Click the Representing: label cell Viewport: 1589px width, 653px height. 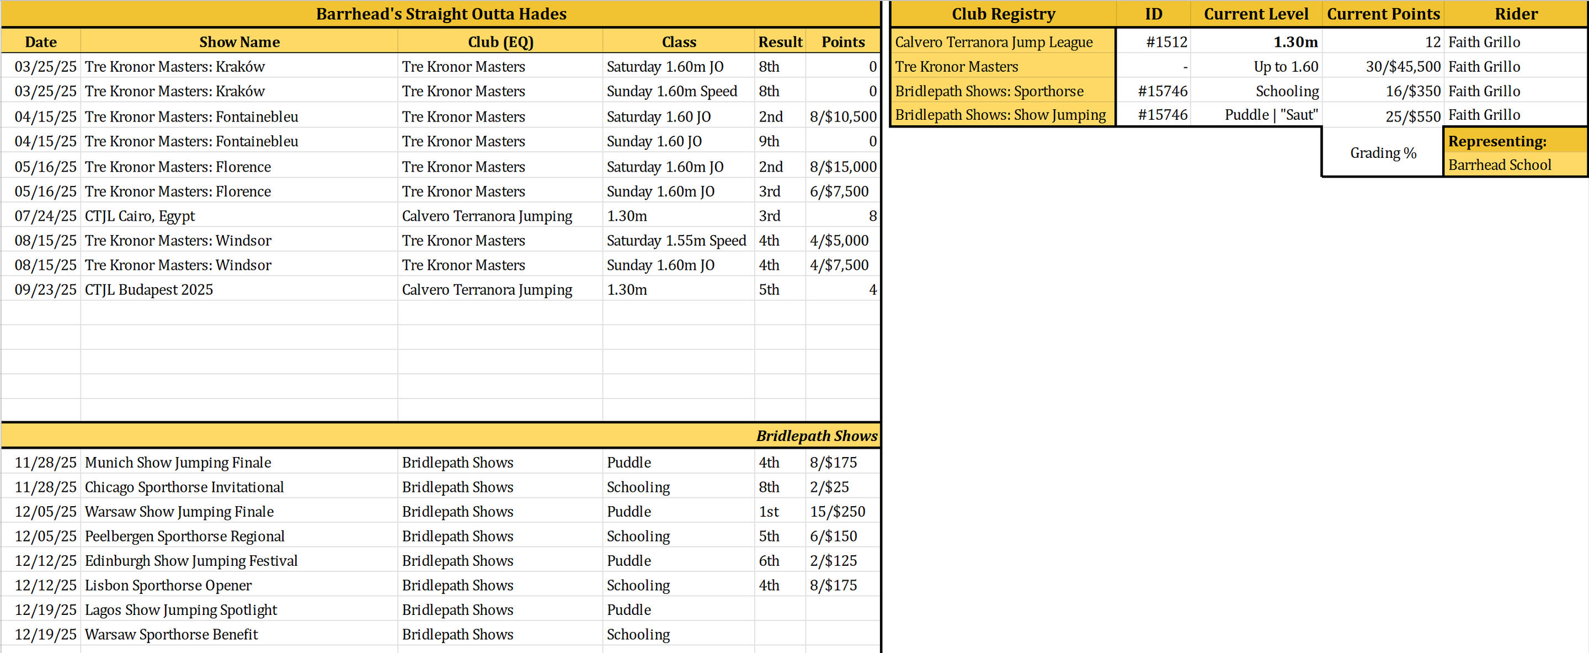1515,141
